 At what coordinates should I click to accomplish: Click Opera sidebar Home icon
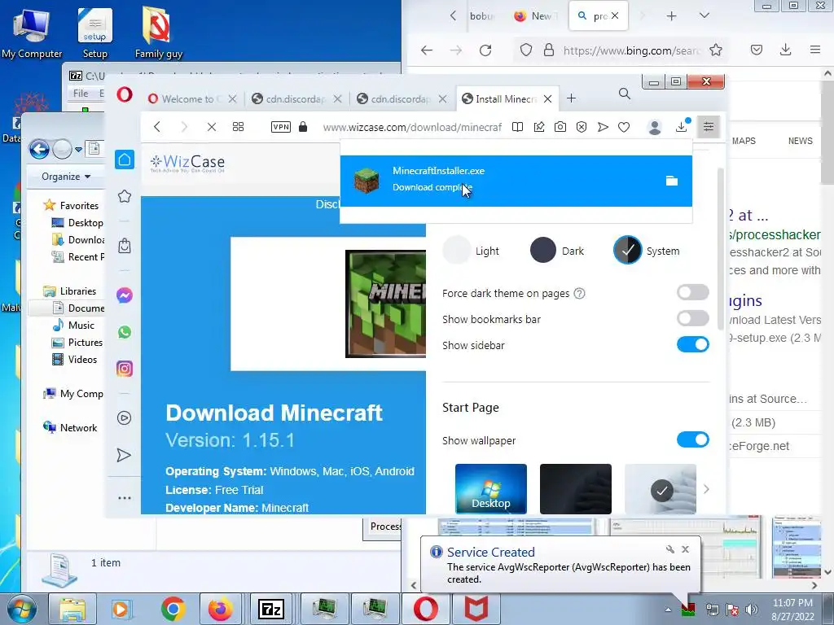125,160
